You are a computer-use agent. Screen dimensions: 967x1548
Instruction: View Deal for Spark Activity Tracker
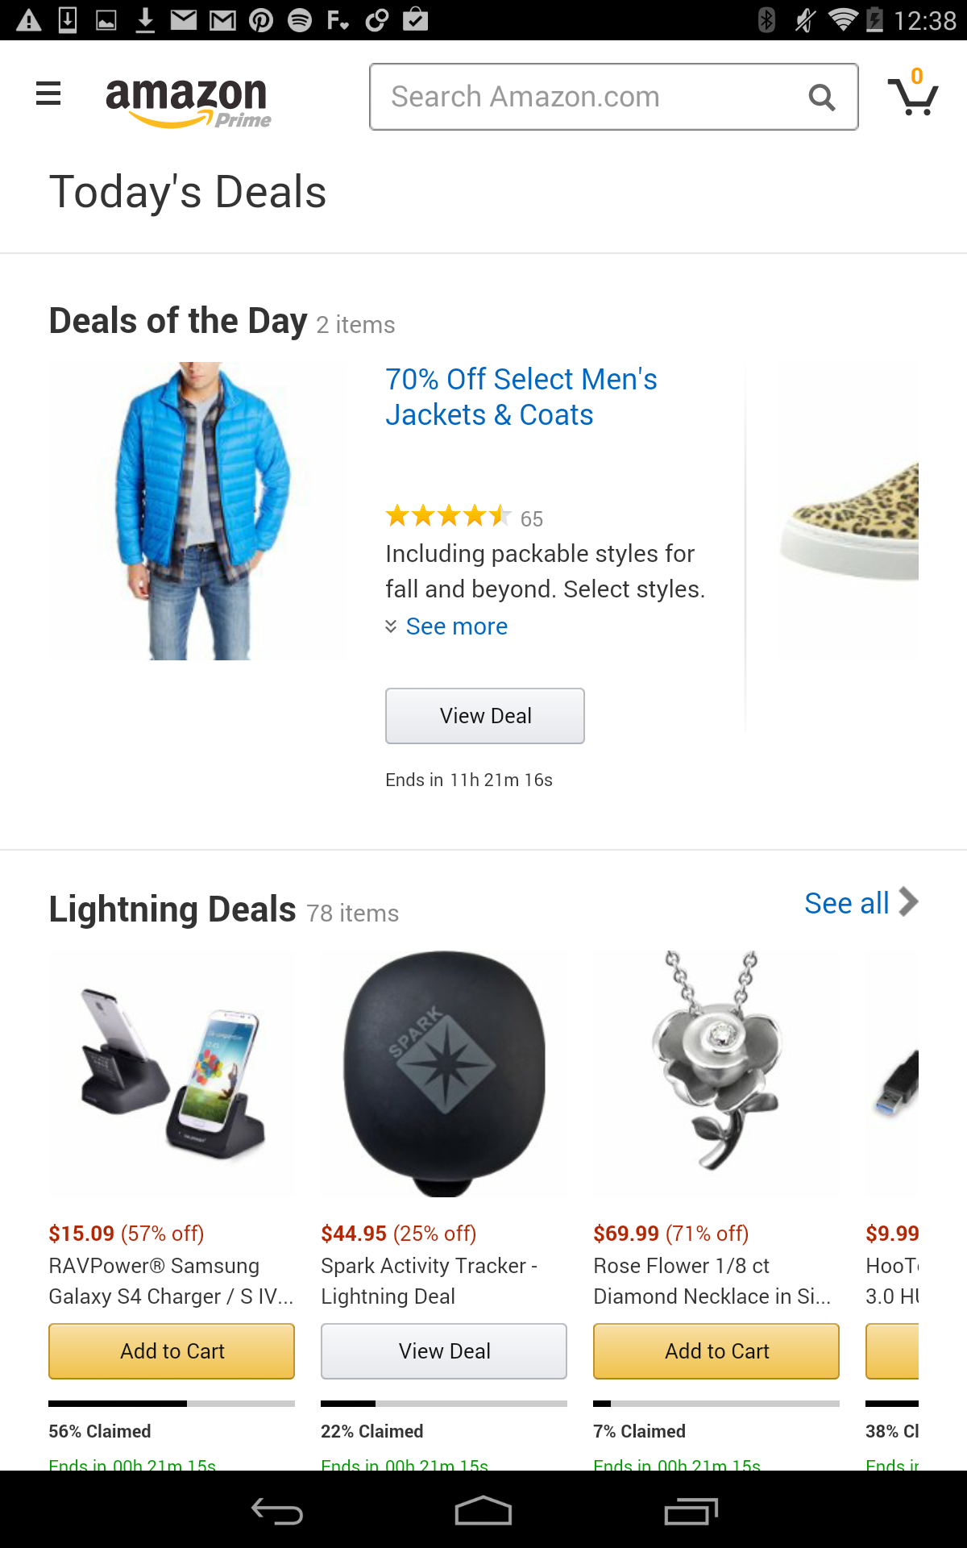point(444,1351)
